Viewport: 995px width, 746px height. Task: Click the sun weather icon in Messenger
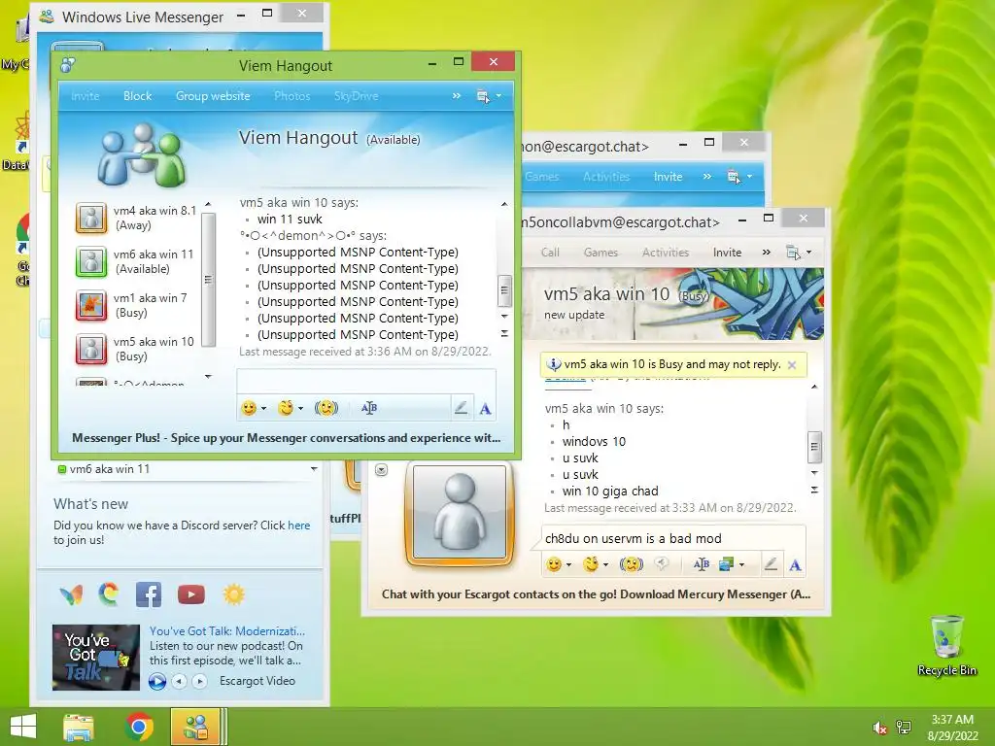pyautogui.click(x=233, y=594)
